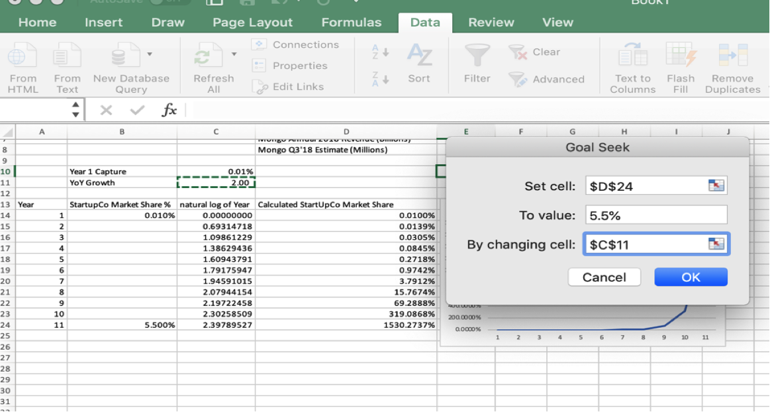Open the Refresh All dropdown arrow
Viewport: 770px width, 412px height.
click(235, 54)
